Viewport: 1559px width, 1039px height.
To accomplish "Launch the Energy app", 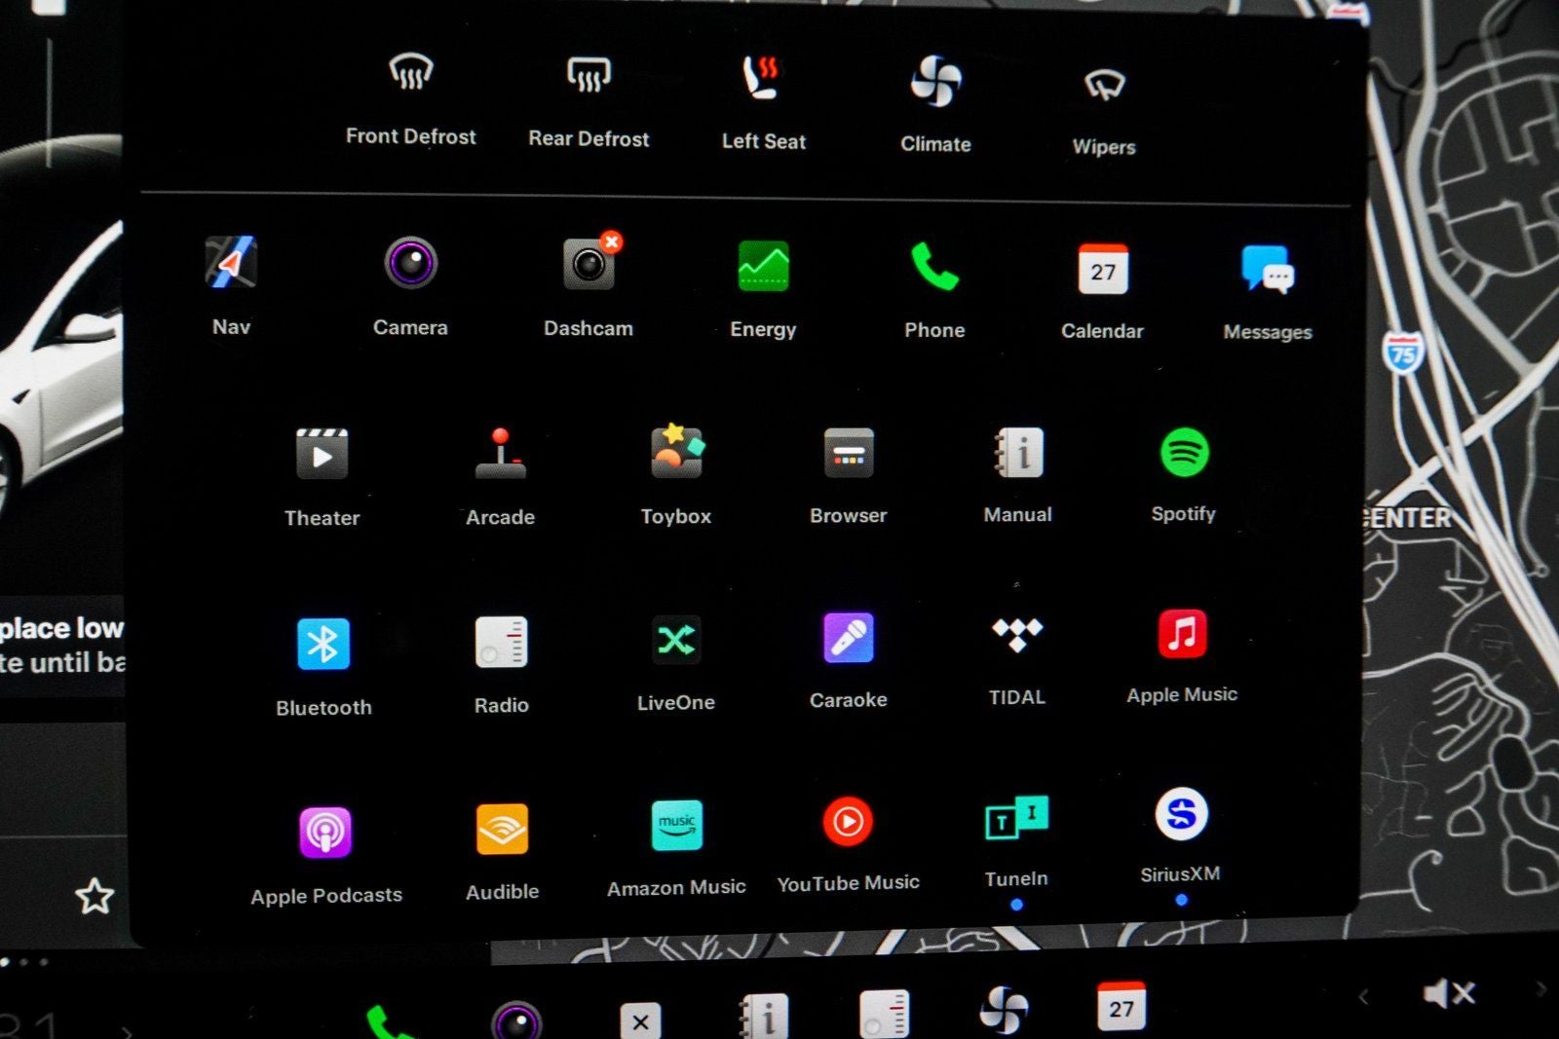I will click(763, 267).
